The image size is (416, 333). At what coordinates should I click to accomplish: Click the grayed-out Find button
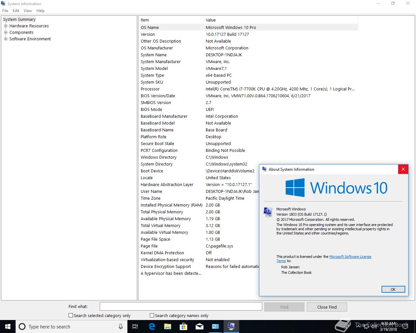pos(284,307)
